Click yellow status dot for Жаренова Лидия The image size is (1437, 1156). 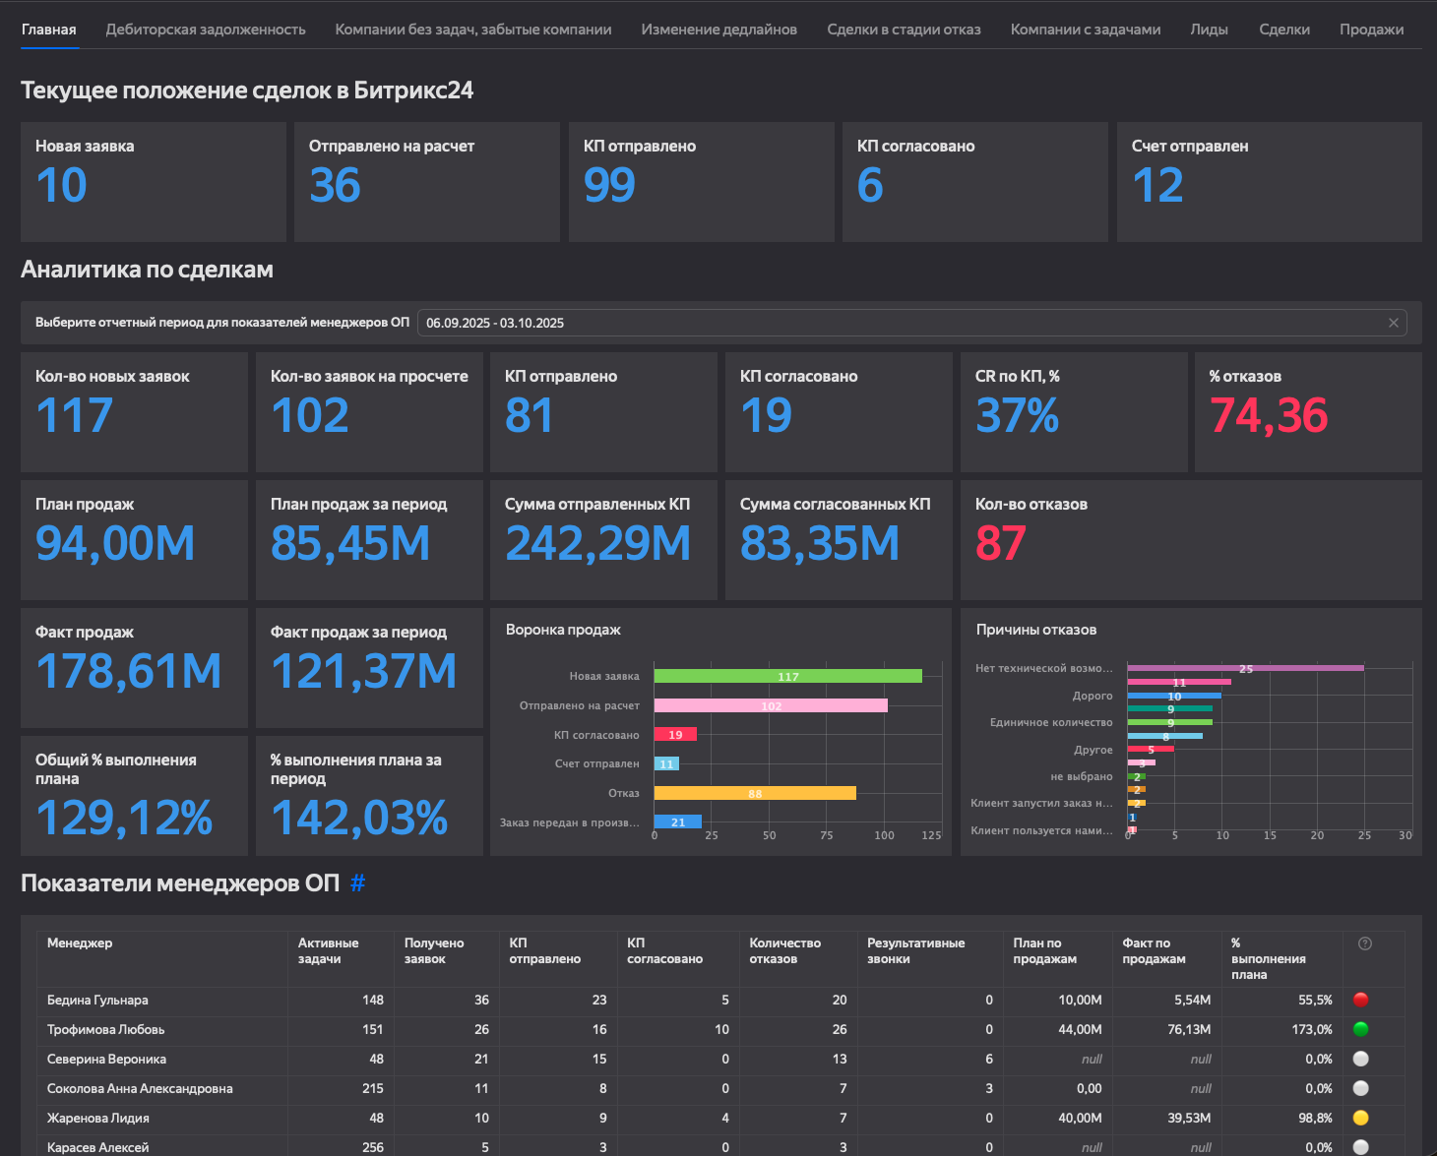click(x=1360, y=1118)
